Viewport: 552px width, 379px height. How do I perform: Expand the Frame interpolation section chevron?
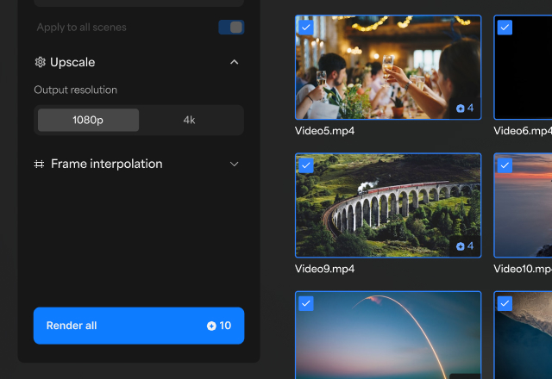coord(234,165)
